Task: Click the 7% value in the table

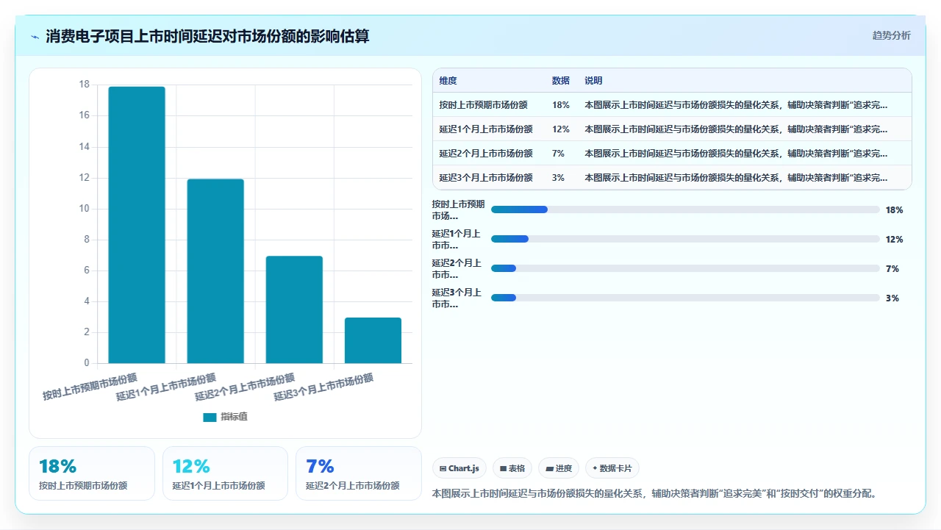Action: [558, 154]
